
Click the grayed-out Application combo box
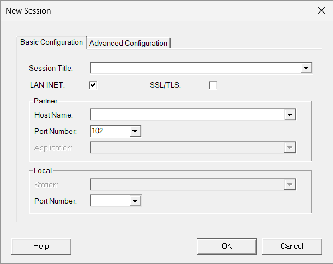point(193,148)
